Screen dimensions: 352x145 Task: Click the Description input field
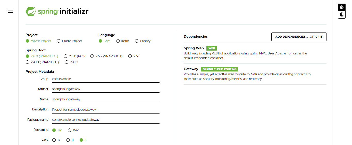(106, 110)
